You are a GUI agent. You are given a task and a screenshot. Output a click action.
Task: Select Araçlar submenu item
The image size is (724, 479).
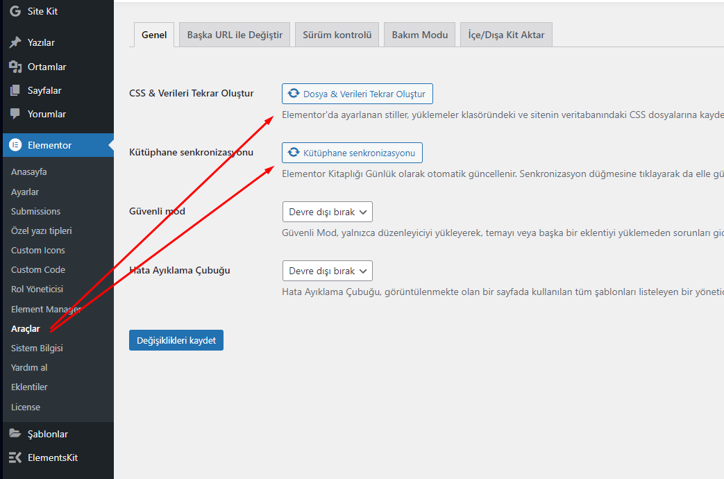pos(26,329)
